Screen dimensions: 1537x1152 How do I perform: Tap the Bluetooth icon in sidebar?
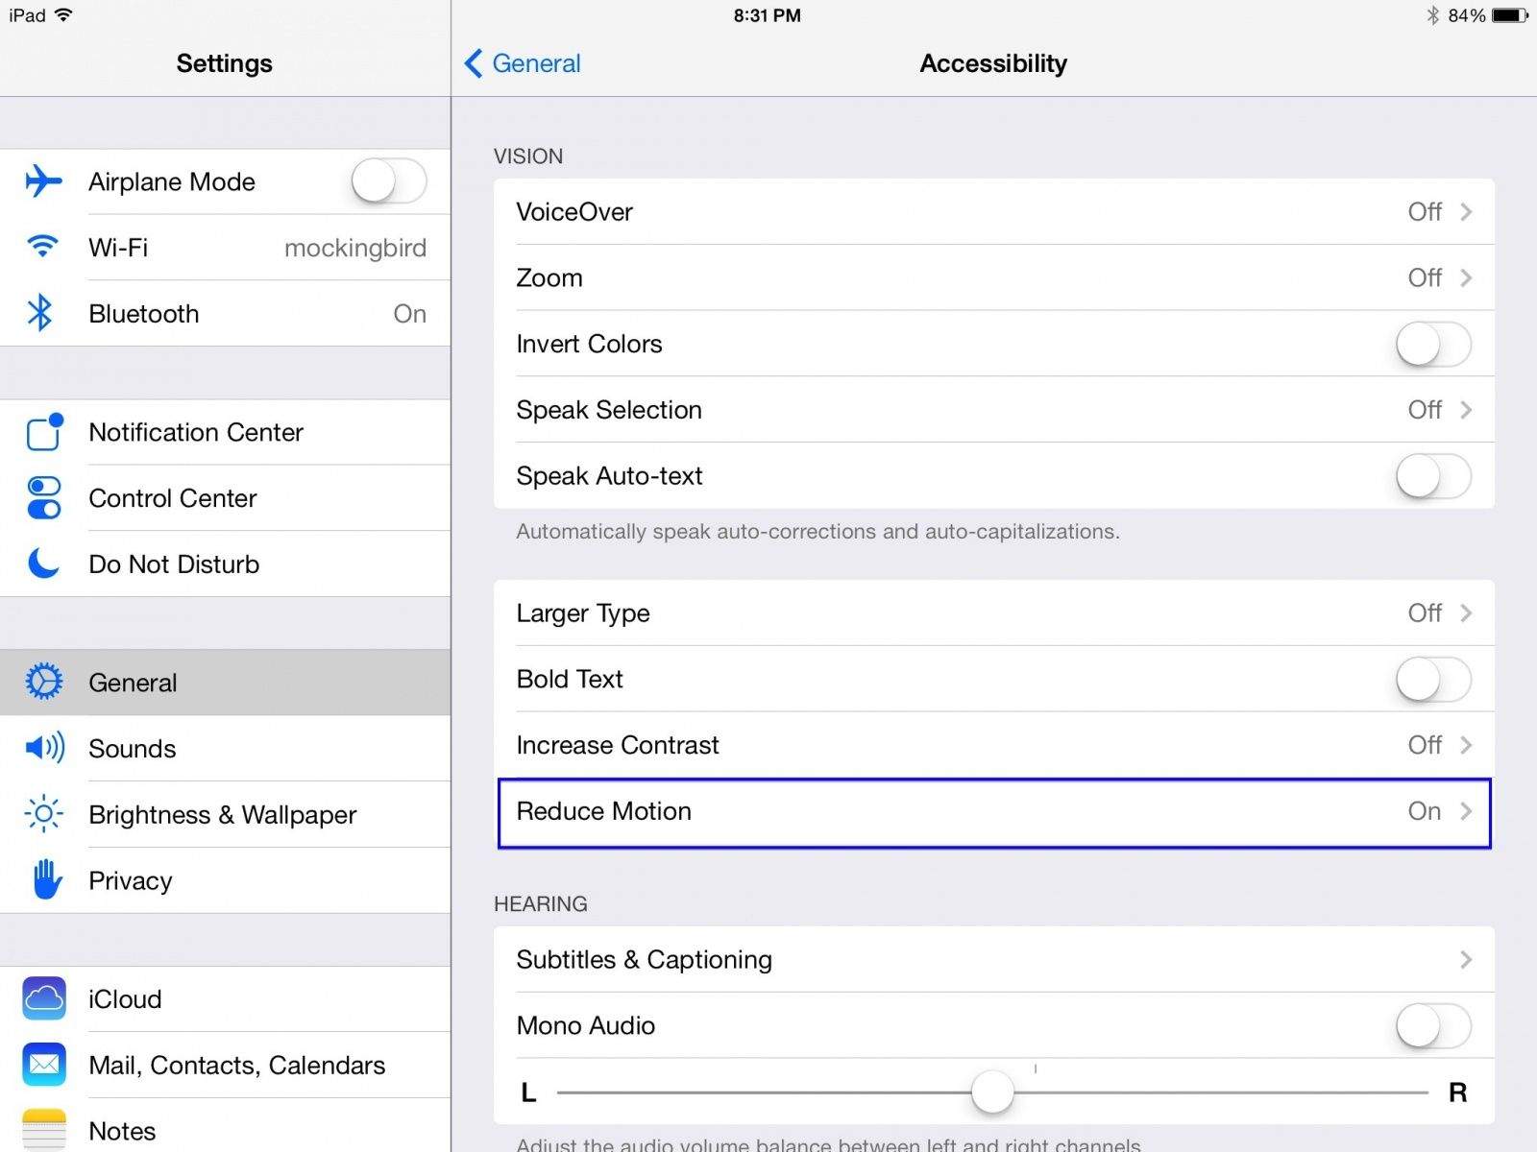click(40, 313)
